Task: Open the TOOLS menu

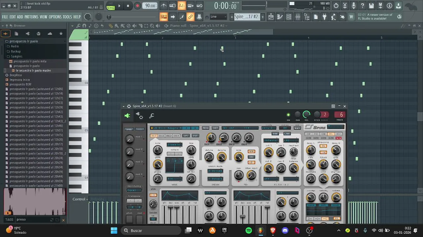Action: pyautogui.click(x=67, y=17)
